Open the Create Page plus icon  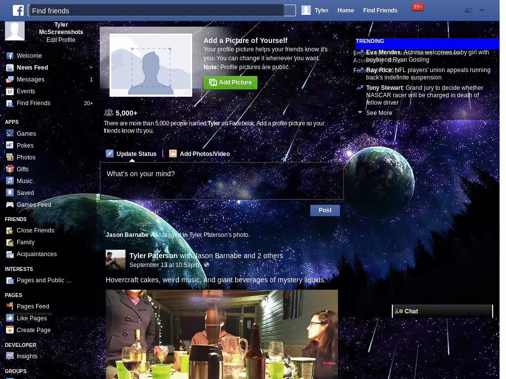[x=10, y=330]
